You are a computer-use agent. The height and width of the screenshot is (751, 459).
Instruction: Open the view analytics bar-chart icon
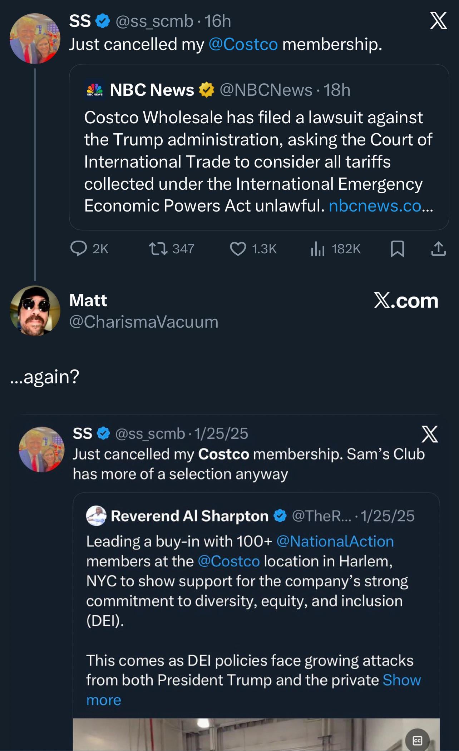point(317,249)
